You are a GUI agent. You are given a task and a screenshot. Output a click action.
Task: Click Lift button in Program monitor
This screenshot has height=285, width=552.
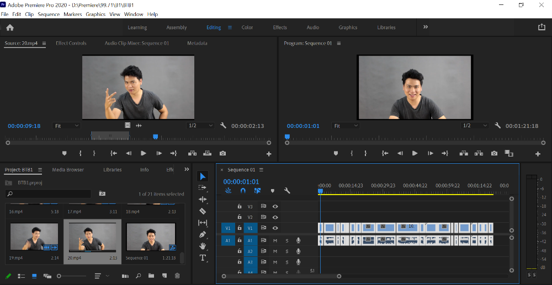[464, 153]
